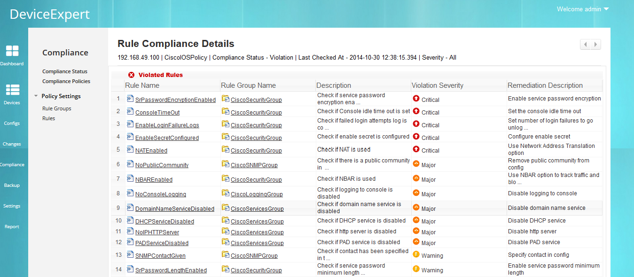Open the NBAREnabled rule link
Screen dimensions: 634x277
pos(154,180)
